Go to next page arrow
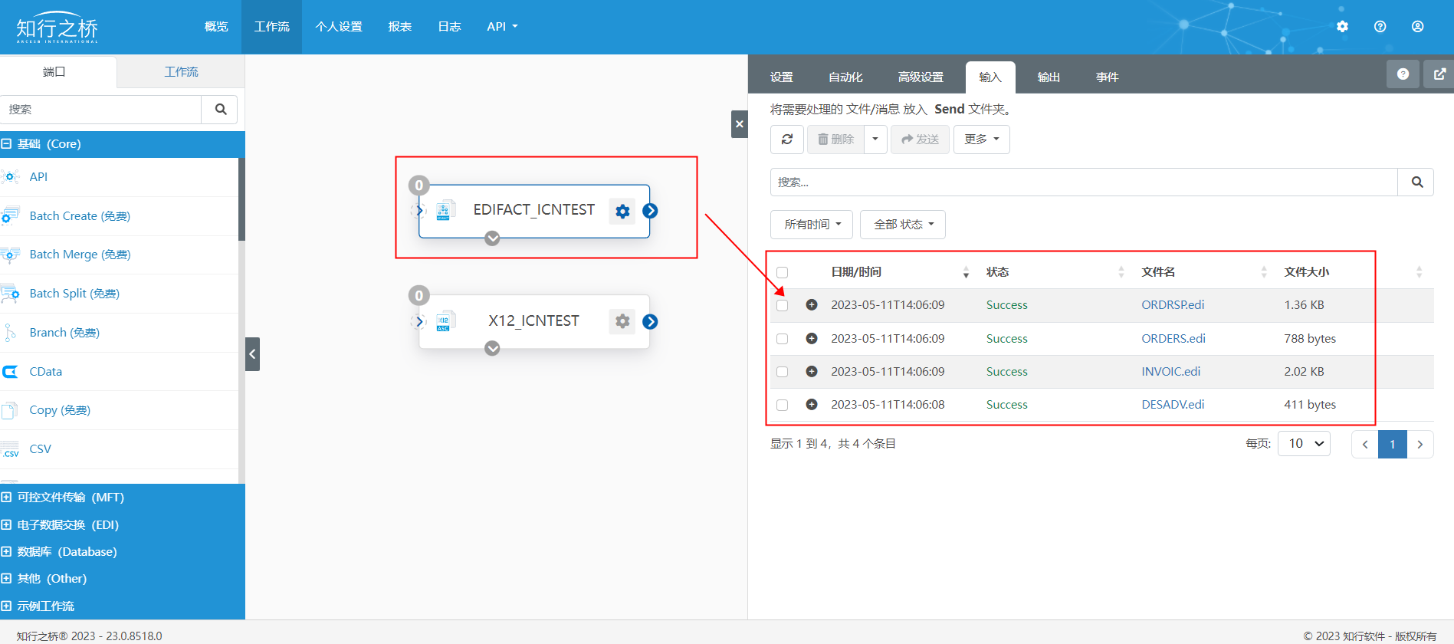The width and height of the screenshot is (1454, 644). (x=1420, y=444)
